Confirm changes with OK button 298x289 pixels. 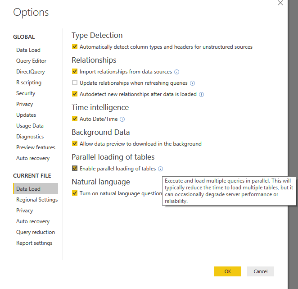pos(228,271)
